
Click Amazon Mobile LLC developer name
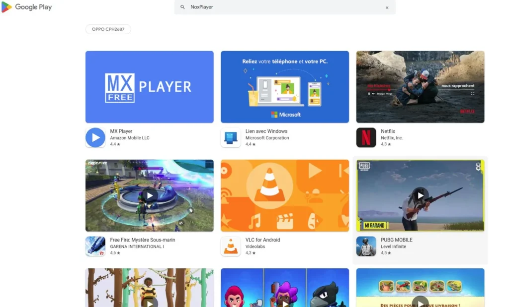click(130, 138)
